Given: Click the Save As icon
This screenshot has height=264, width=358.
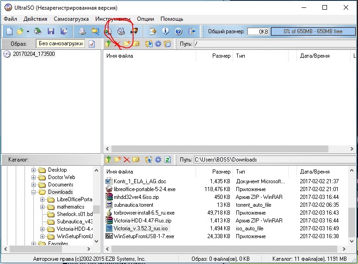Looking at the screenshot, I should [x=64, y=31].
